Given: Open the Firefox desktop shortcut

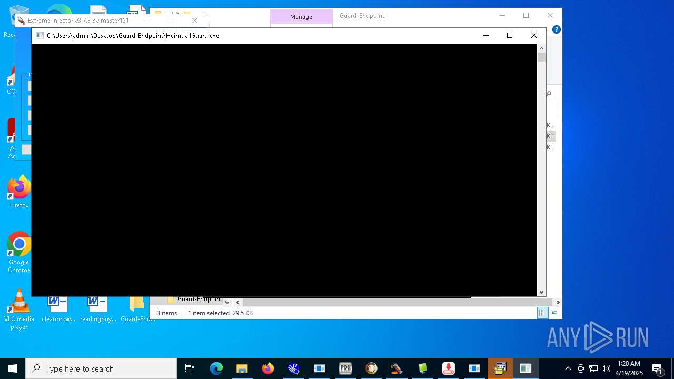Looking at the screenshot, I should coord(19,192).
